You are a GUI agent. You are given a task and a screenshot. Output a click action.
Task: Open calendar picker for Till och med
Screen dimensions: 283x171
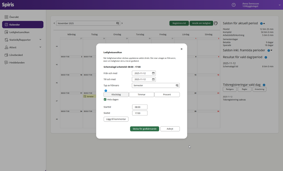click(153, 80)
